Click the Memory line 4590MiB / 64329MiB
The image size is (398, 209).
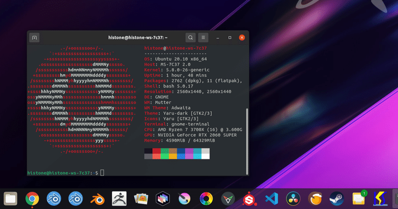(180, 140)
